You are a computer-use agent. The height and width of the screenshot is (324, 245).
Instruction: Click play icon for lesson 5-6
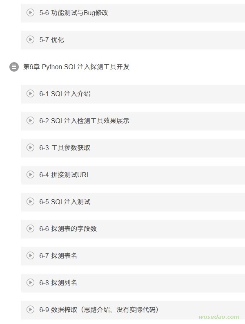30,12
